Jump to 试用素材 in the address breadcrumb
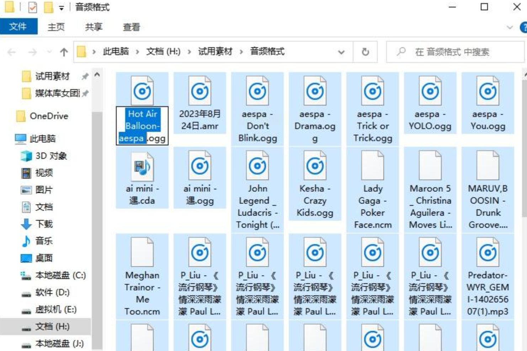 coord(215,52)
